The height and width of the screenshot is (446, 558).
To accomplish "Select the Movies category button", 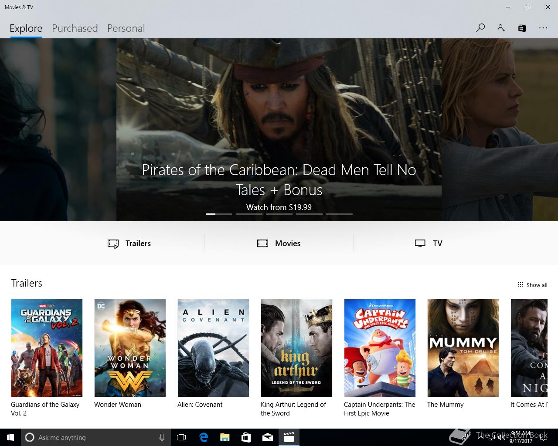I will pos(279,243).
